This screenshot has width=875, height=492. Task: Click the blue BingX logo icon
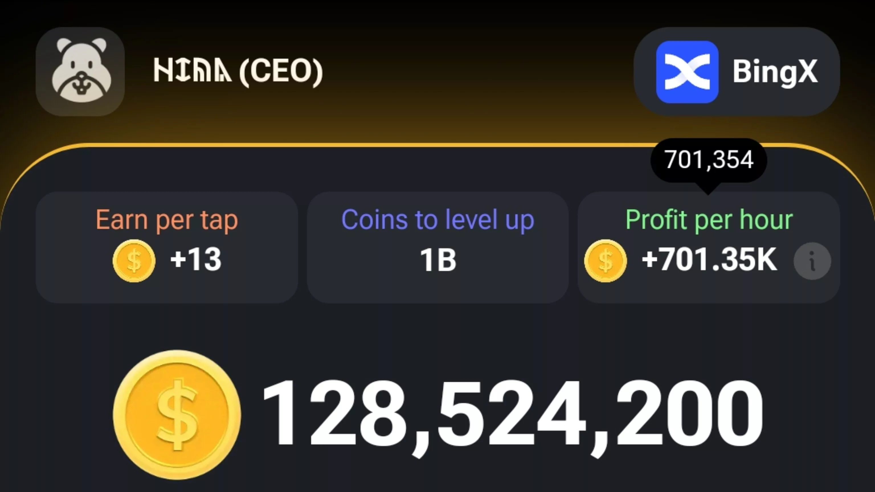coord(687,72)
